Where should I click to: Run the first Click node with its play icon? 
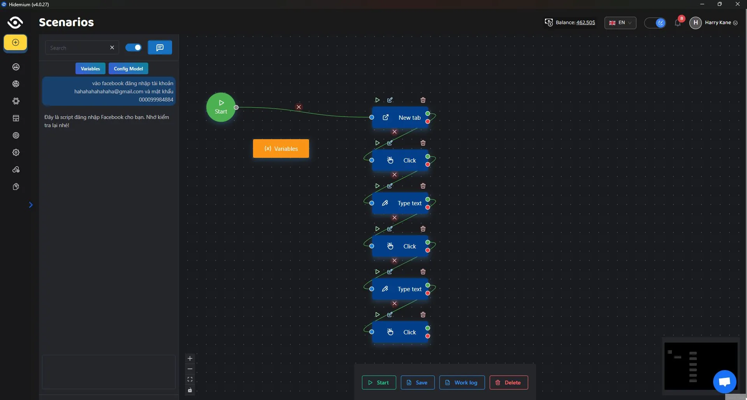(x=377, y=143)
